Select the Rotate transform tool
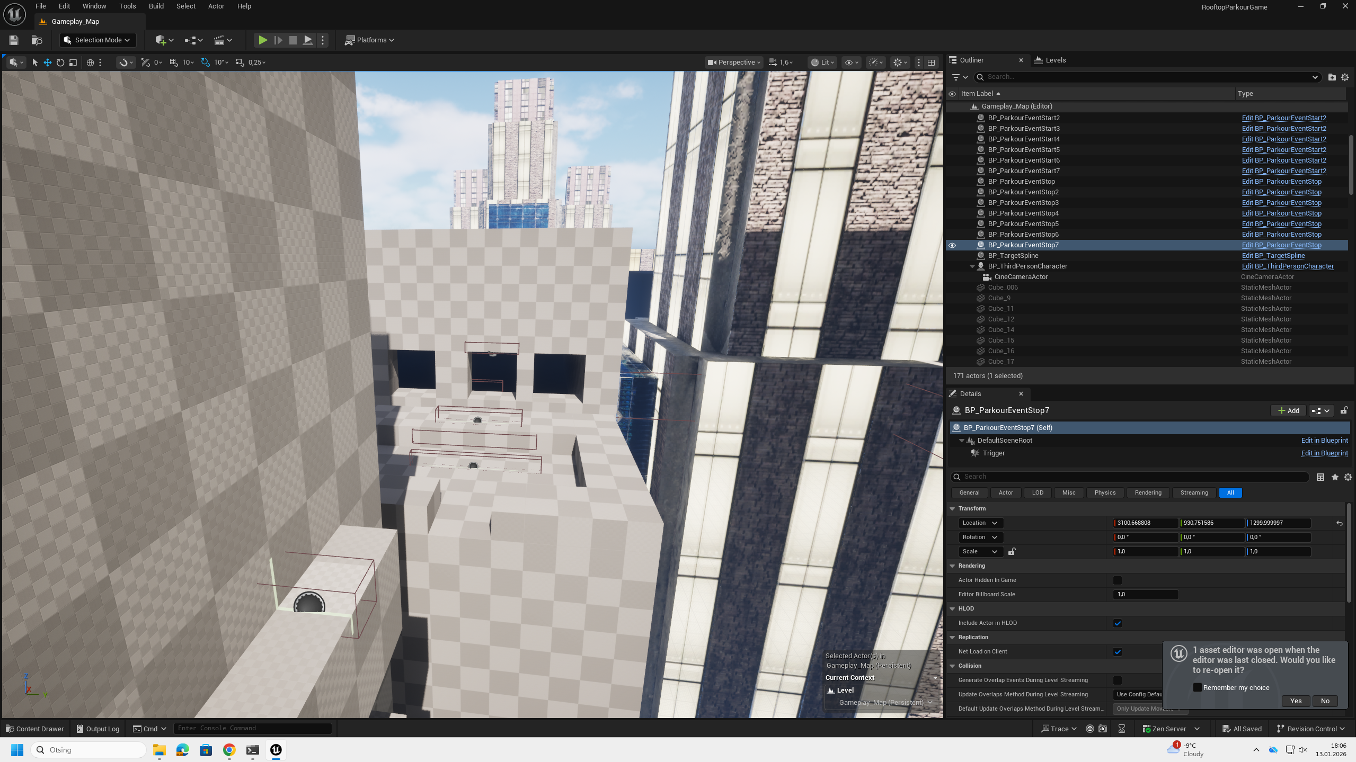This screenshot has width=1356, height=762. pos(60,62)
